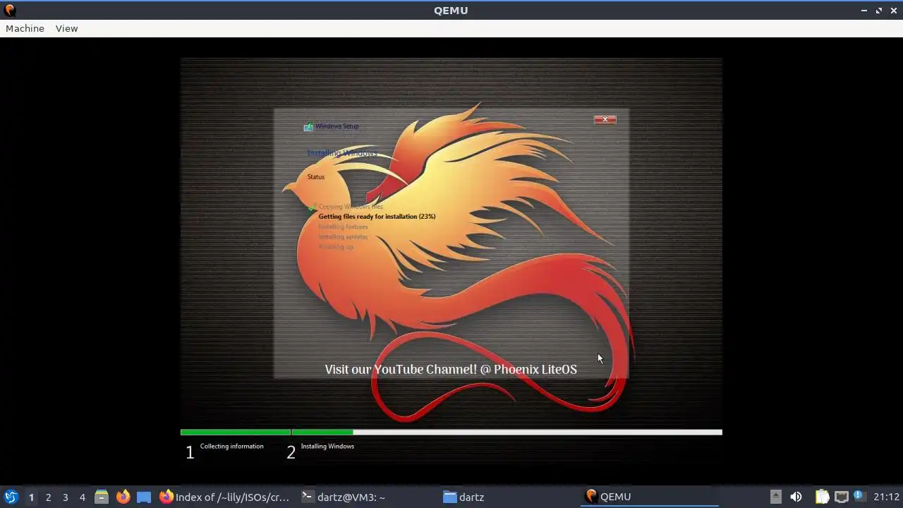Open the update notifier tray icon
The height and width of the screenshot is (508, 903).
(x=859, y=496)
